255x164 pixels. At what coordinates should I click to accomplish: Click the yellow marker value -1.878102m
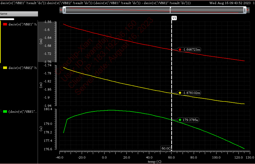pos(191,93)
